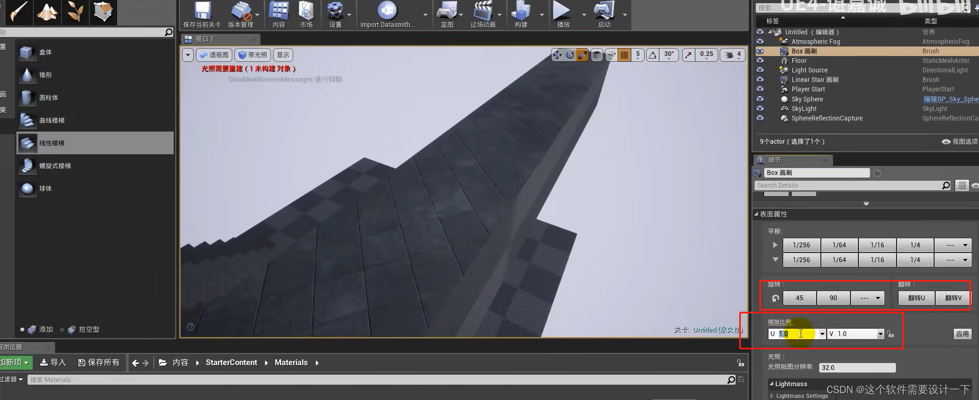Open the marketplace 市场 icon
Viewport: 979px width, 400px height.
(x=306, y=14)
